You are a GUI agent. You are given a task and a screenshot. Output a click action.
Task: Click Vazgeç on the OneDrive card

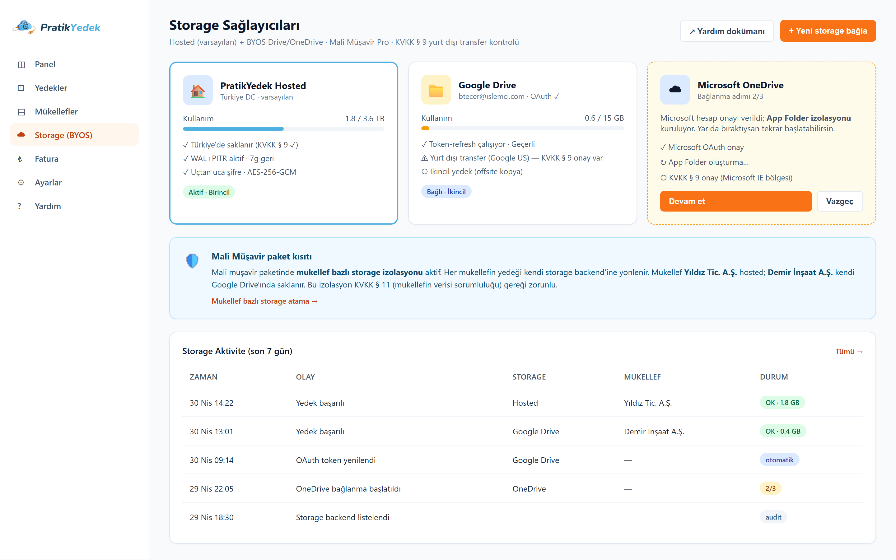pyautogui.click(x=839, y=202)
